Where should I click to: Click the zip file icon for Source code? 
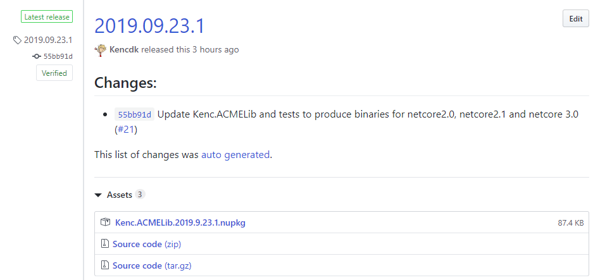pyautogui.click(x=105, y=244)
